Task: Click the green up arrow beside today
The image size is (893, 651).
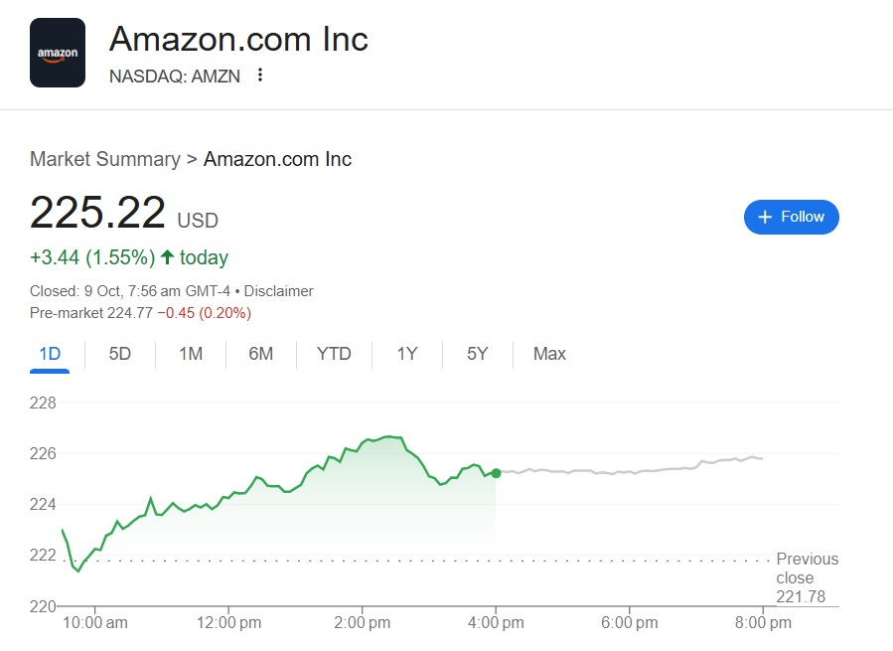Action: tap(167, 257)
